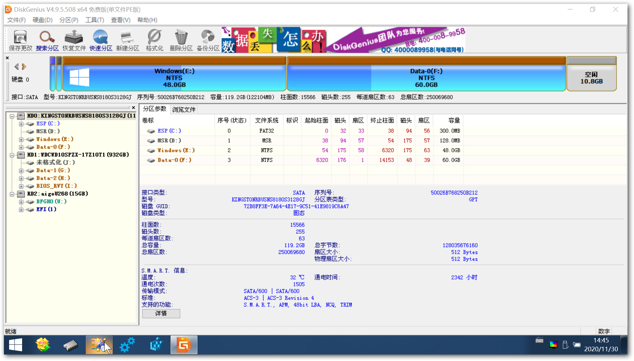634x361 pixels.
Task: Switch to the 浏览文件 tab
Action: tap(184, 109)
